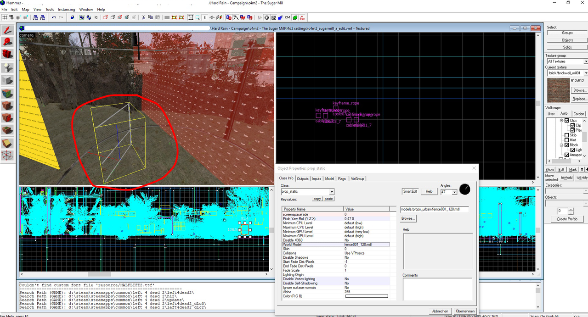Click the carve toolbar icon
The width and height of the screenshot is (588, 317).
(72, 17)
